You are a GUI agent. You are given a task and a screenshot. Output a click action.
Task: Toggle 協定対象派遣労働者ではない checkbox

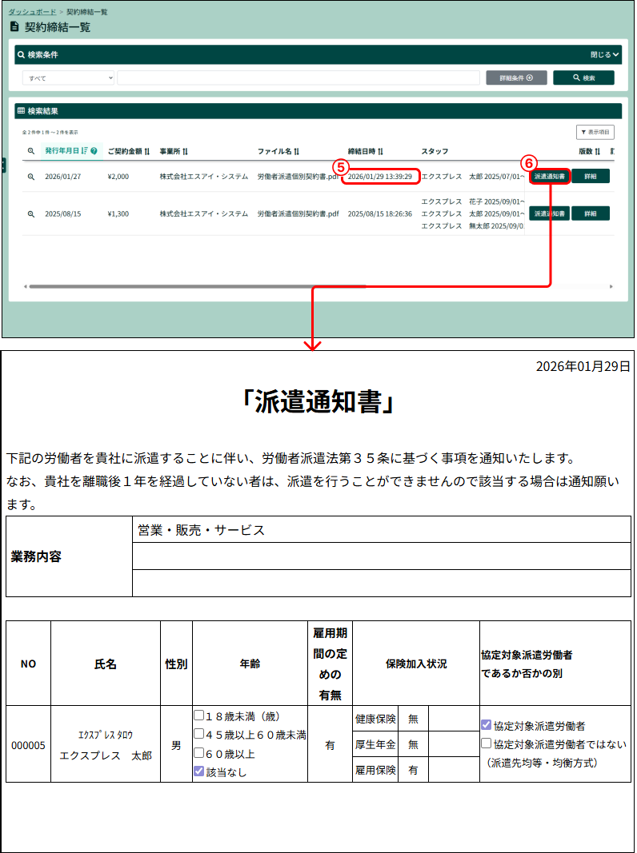tap(487, 743)
